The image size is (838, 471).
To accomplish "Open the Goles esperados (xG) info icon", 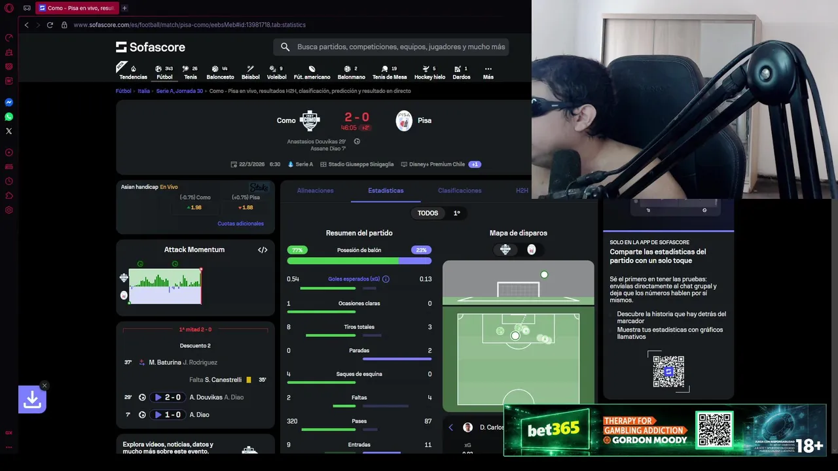I will (x=386, y=279).
